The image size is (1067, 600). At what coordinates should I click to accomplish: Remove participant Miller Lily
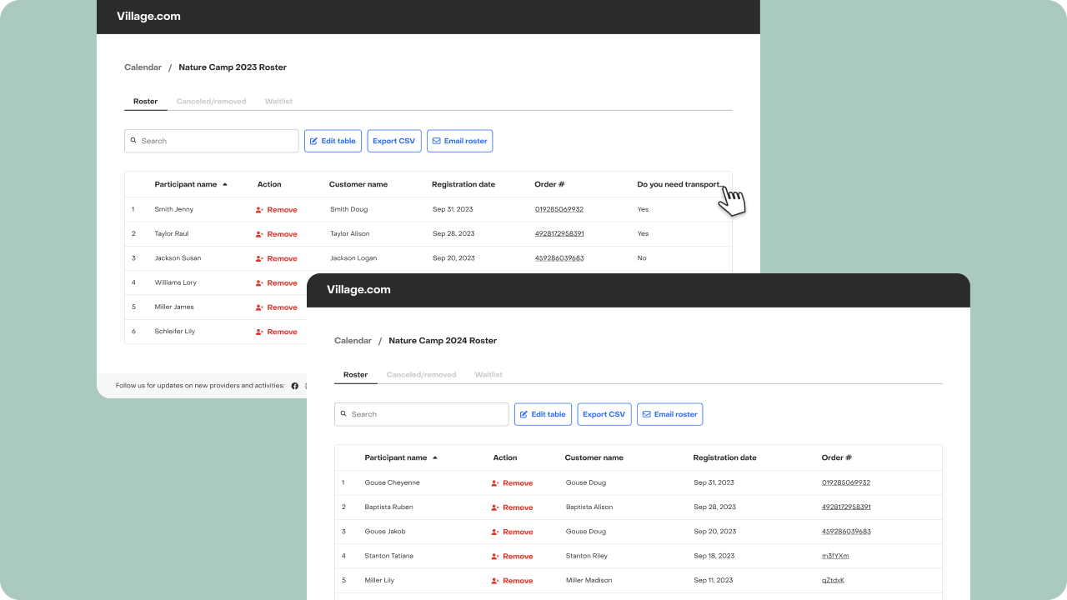click(512, 581)
